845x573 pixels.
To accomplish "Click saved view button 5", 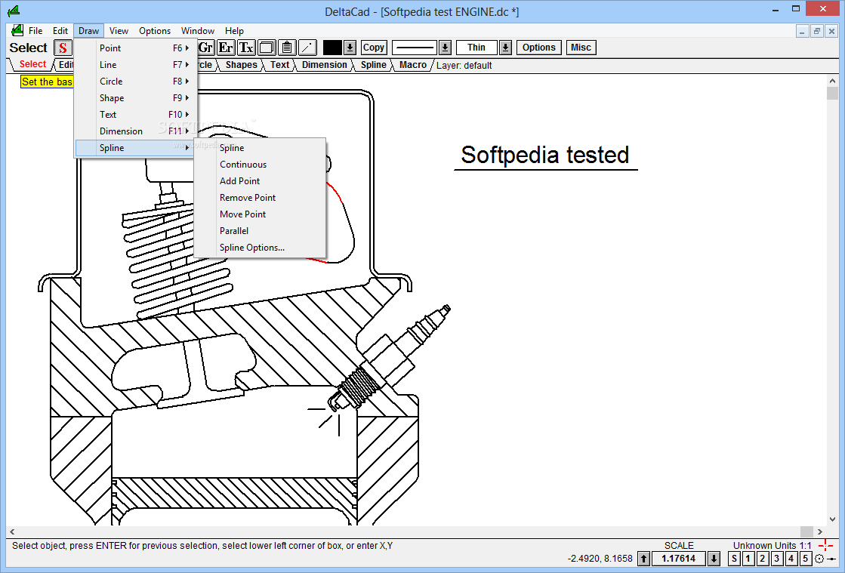I will pyautogui.click(x=805, y=559).
